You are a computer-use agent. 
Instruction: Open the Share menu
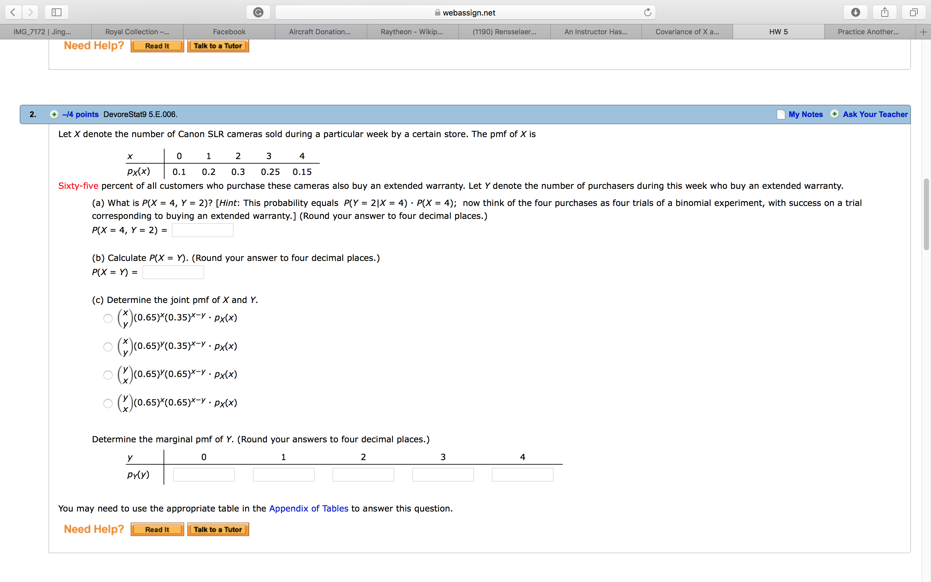884,12
